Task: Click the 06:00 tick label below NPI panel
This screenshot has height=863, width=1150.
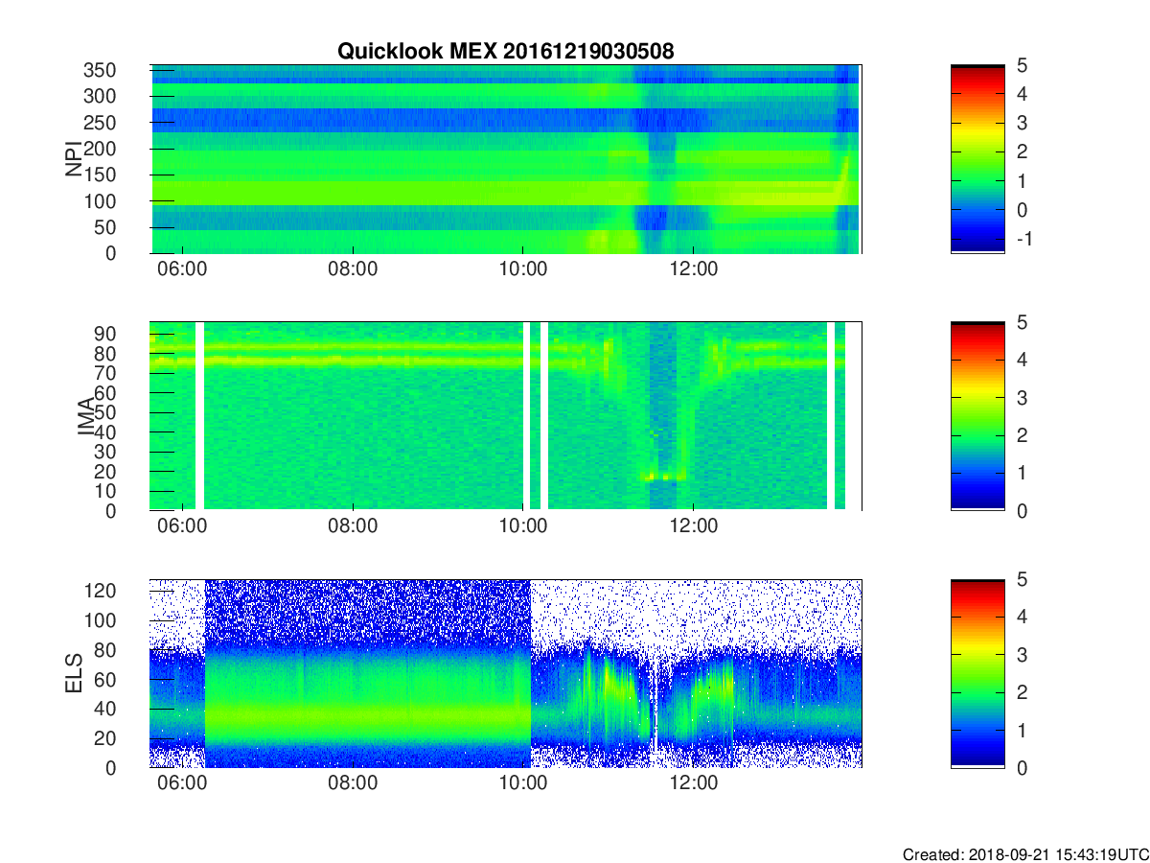Action: click(183, 269)
